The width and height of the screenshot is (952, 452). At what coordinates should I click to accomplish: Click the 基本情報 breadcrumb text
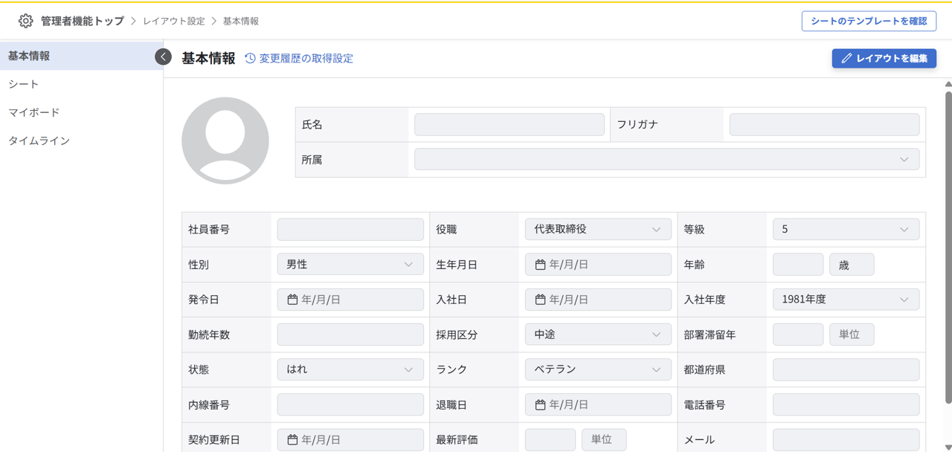tap(241, 21)
